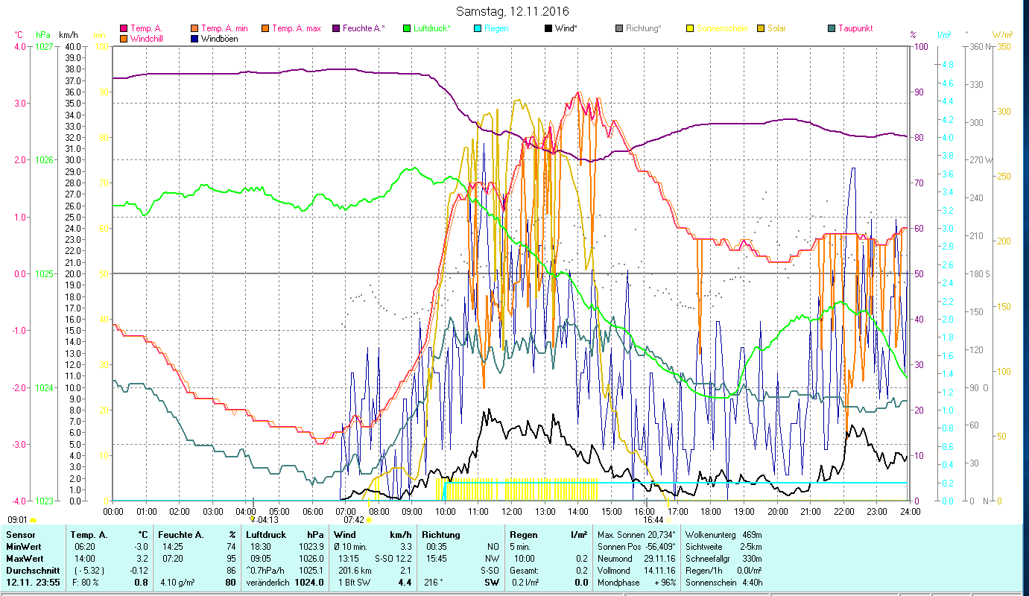
Task: Click the Sonnenschein 4:40h entry
Action: 723,583
